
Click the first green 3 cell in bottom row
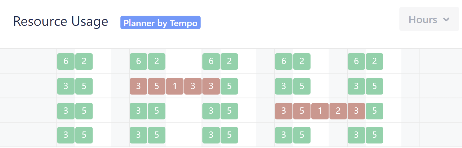(66, 135)
